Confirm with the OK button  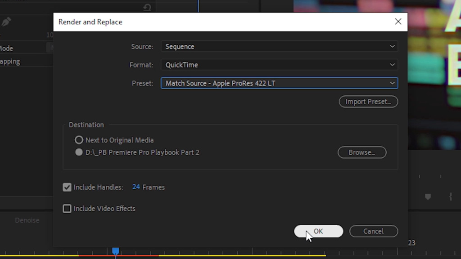[318, 231]
